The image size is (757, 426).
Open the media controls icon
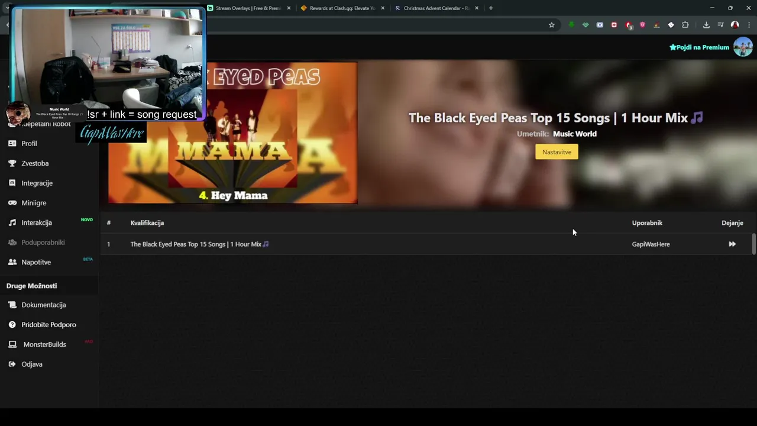pos(720,25)
